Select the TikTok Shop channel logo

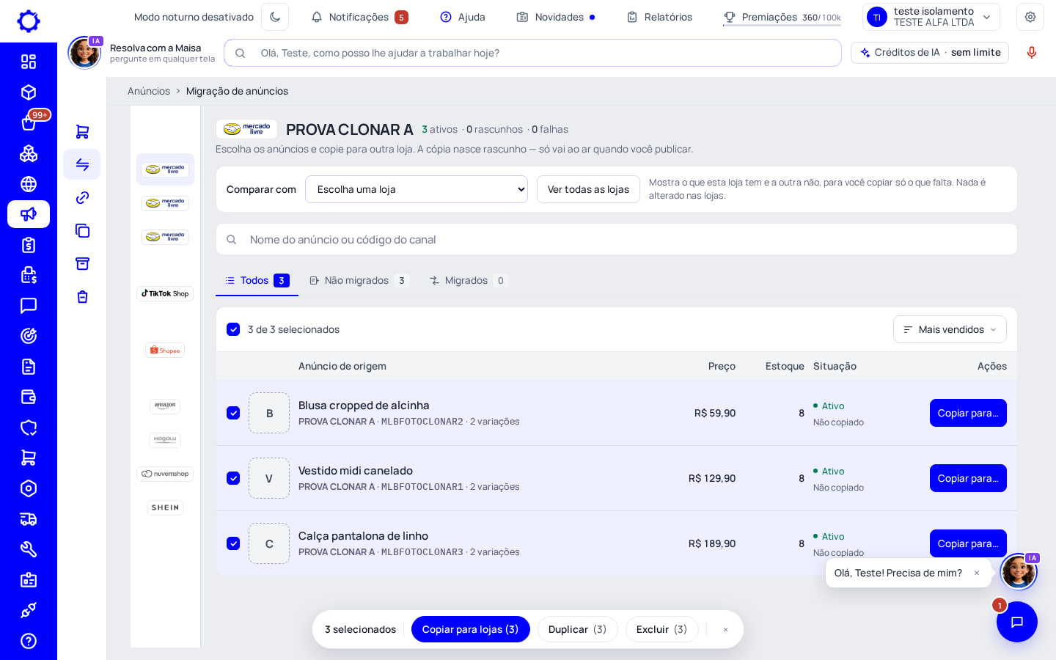point(165,293)
